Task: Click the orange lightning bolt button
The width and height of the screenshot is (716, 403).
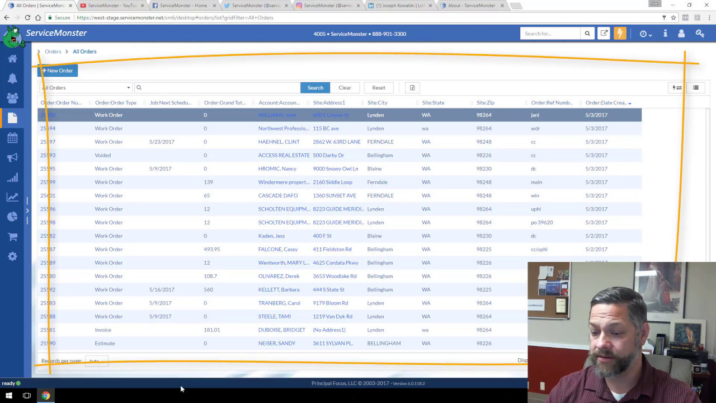Action: pyautogui.click(x=620, y=34)
